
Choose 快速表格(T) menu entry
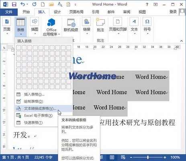[44, 123]
